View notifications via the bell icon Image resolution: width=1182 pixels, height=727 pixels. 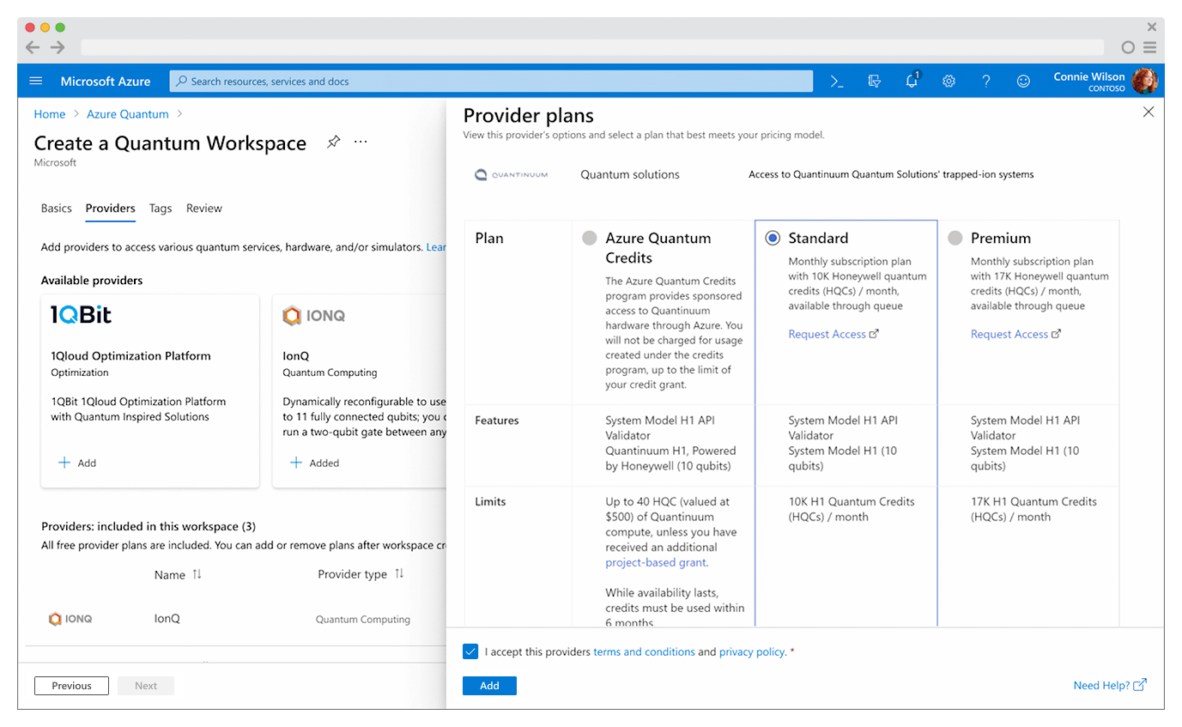(x=912, y=81)
